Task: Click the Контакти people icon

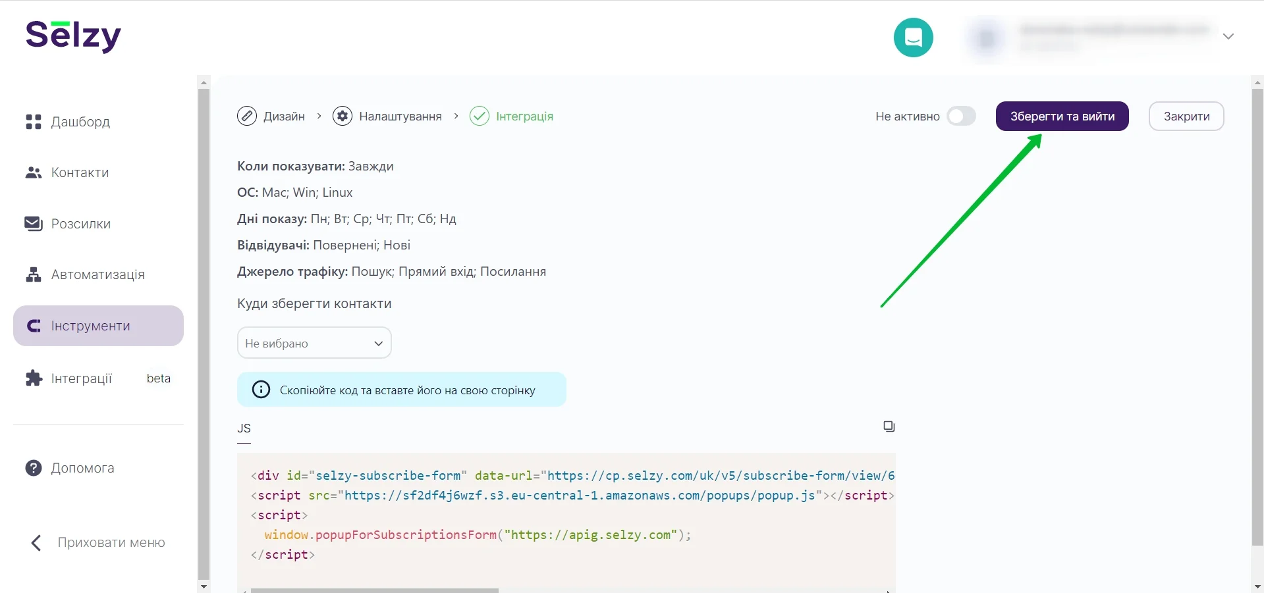Action: pyautogui.click(x=34, y=172)
